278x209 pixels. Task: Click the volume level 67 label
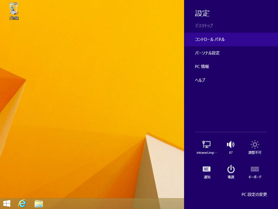point(231,153)
